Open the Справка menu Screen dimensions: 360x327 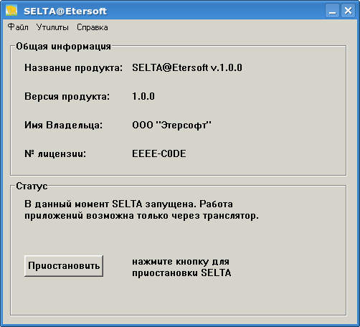pyautogui.click(x=93, y=27)
